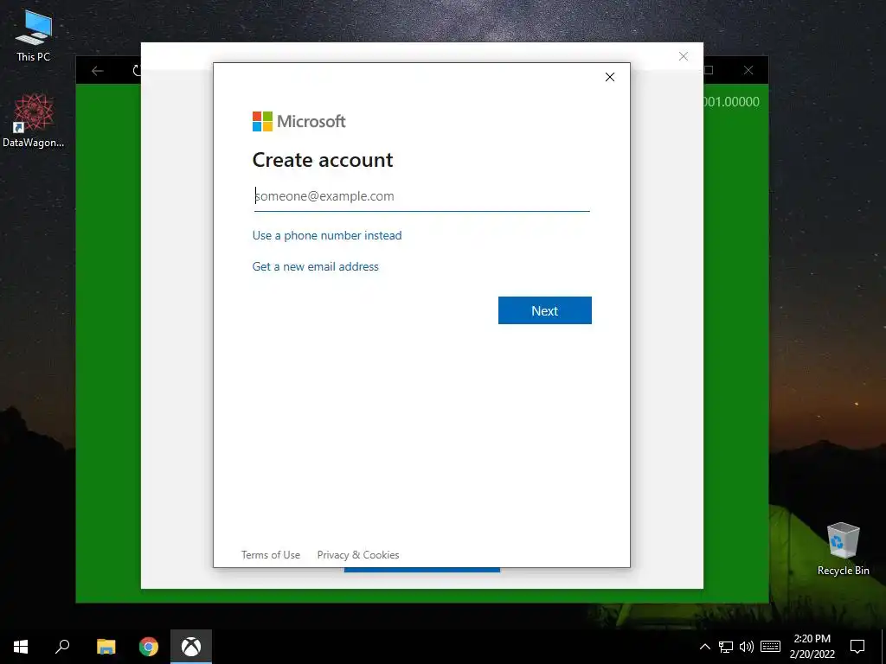Open the Recycle Bin desktop icon
Screen dimensions: 886x664
tap(843, 549)
